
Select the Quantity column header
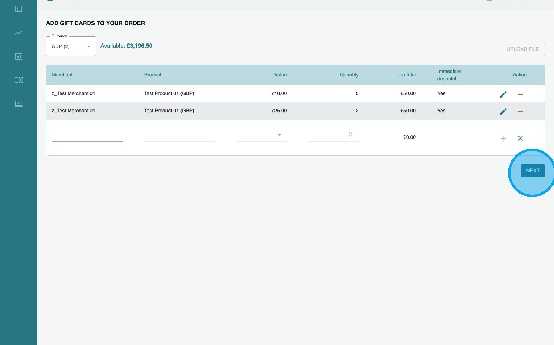coord(349,75)
